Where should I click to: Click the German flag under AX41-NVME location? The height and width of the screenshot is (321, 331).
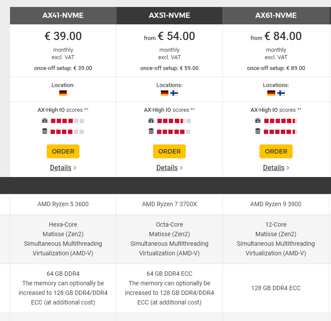click(x=63, y=93)
